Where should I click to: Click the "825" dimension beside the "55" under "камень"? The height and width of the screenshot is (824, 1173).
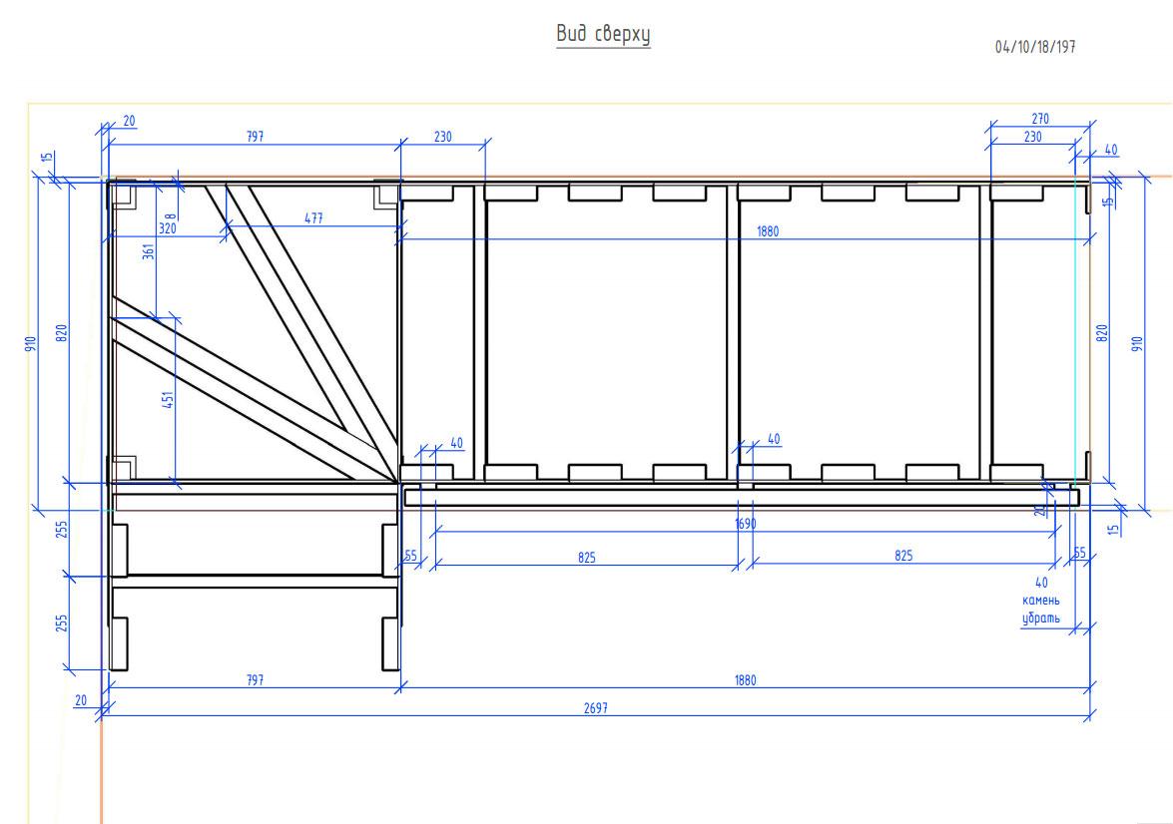[x=903, y=556]
